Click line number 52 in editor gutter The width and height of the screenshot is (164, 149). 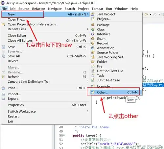point(61,144)
